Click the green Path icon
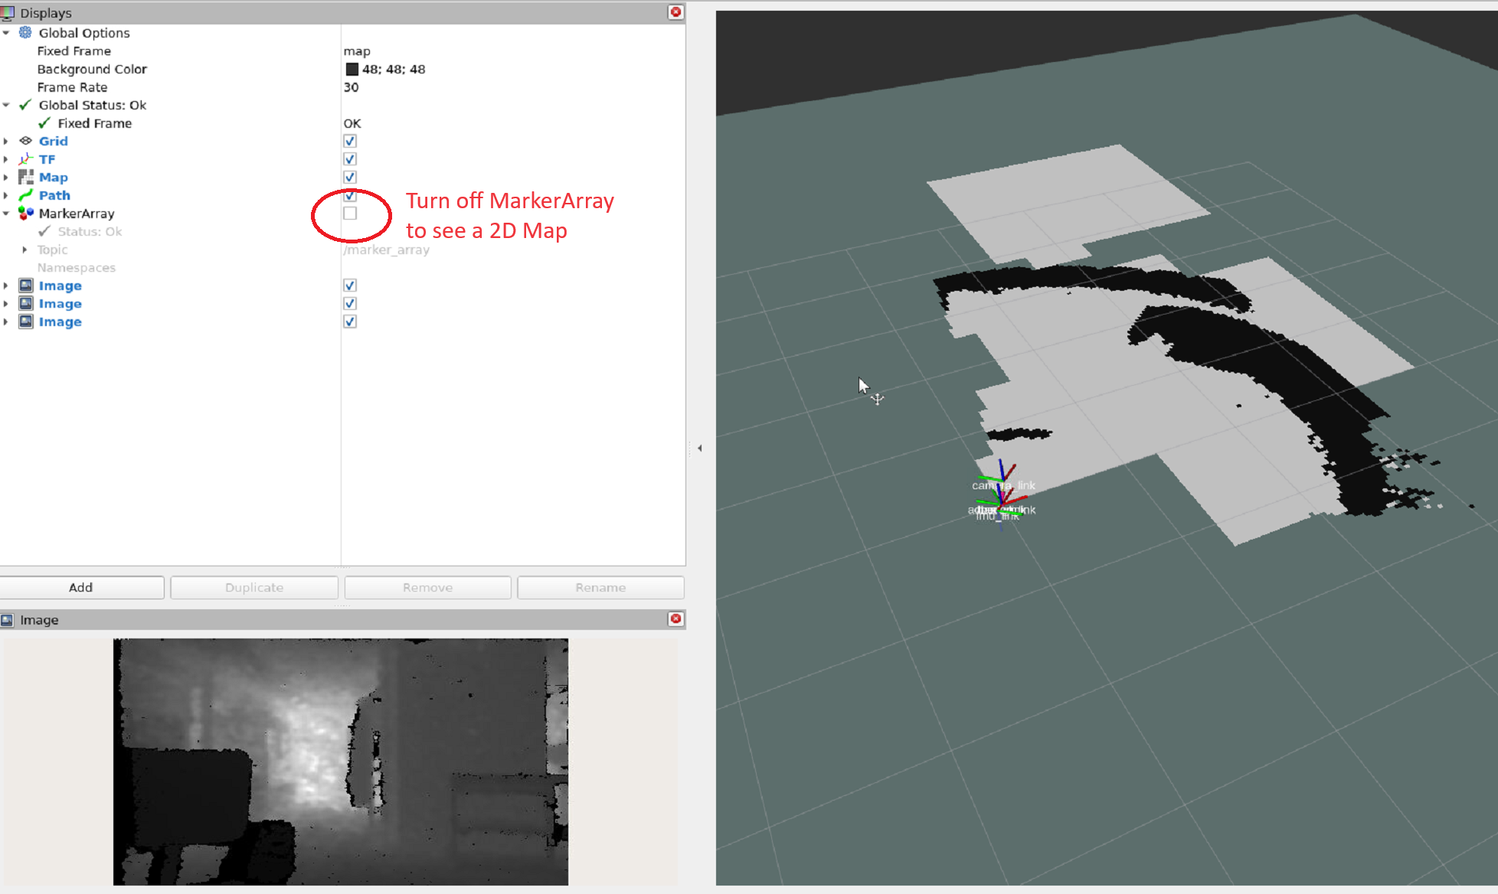 click(25, 195)
